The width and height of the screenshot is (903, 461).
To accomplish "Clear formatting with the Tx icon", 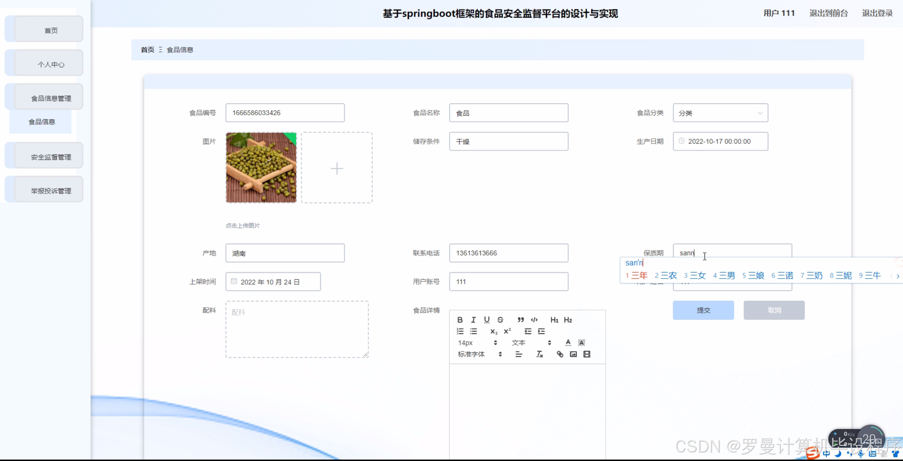I will pos(539,354).
